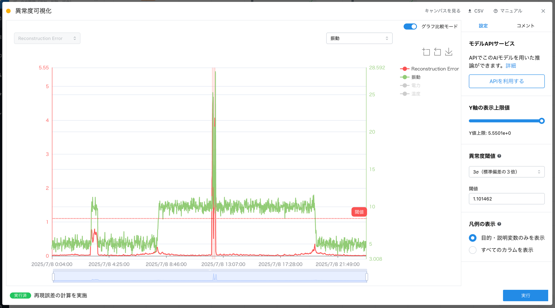The image size is (555, 308).
Task: Turn off グラフ比較モード switch
Action: 410,27
